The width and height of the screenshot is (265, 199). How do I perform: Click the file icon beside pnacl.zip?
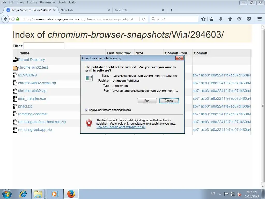pyautogui.click(x=15, y=106)
